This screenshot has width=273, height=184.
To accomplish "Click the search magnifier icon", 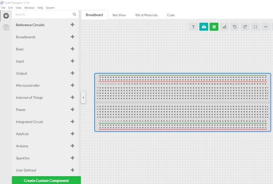I will pyautogui.click(x=75, y=14).
